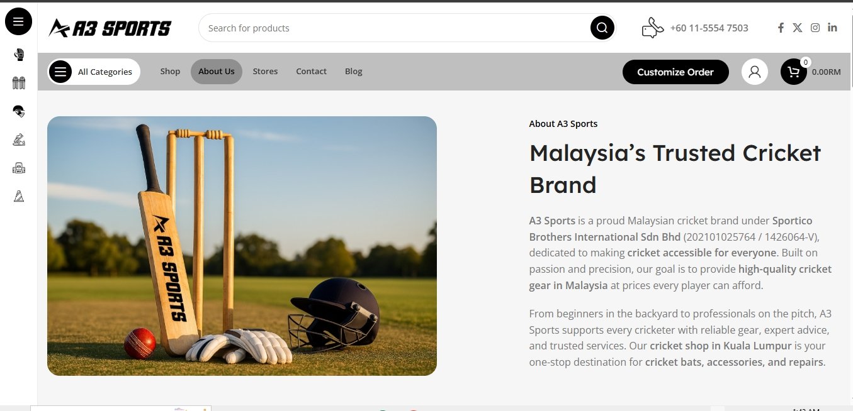853x411 pixels.
Task: Select the cricket helmet category icon
Action: pos(19,112)
